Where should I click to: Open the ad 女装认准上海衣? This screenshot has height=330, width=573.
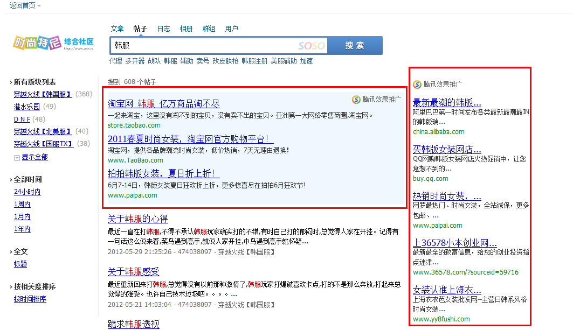pos(447,290)
